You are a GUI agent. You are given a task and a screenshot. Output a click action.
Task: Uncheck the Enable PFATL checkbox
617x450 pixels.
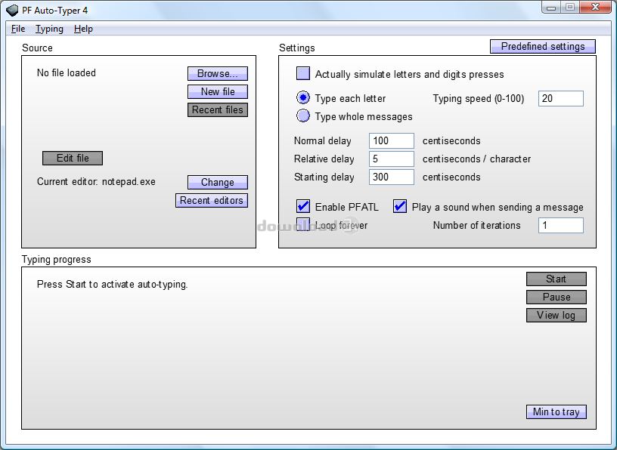(x=303, y=206)
